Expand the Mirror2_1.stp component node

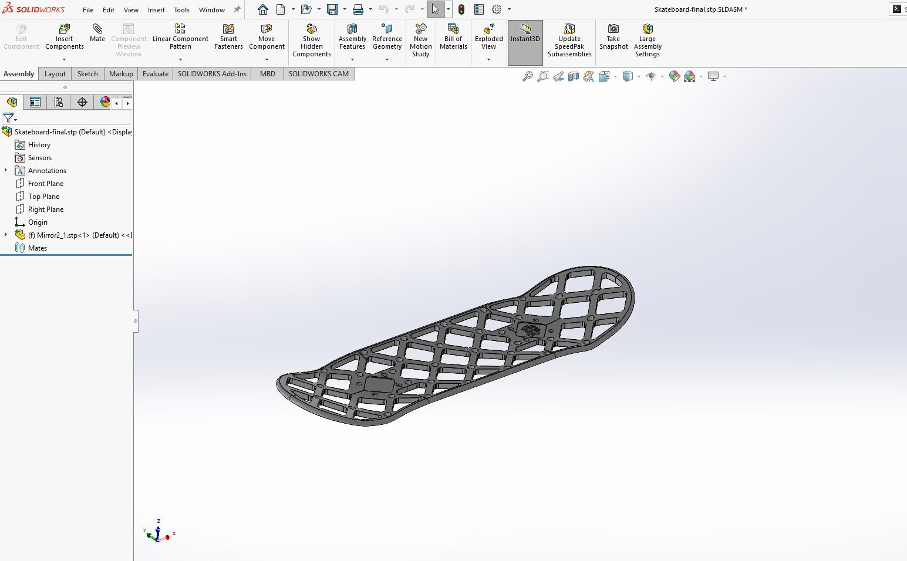click(6, 235)
